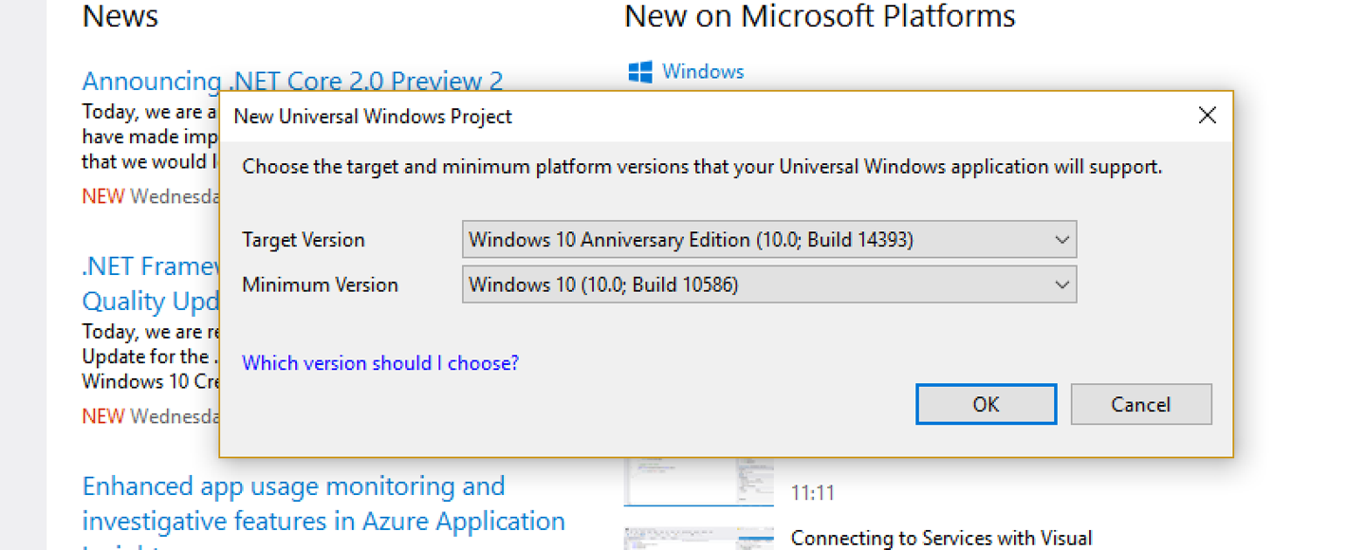Image resolution: width=1366 pixels, height=550 pixels.
Task: Open Connecting to Services with Visual link
Action: [941, 539]
